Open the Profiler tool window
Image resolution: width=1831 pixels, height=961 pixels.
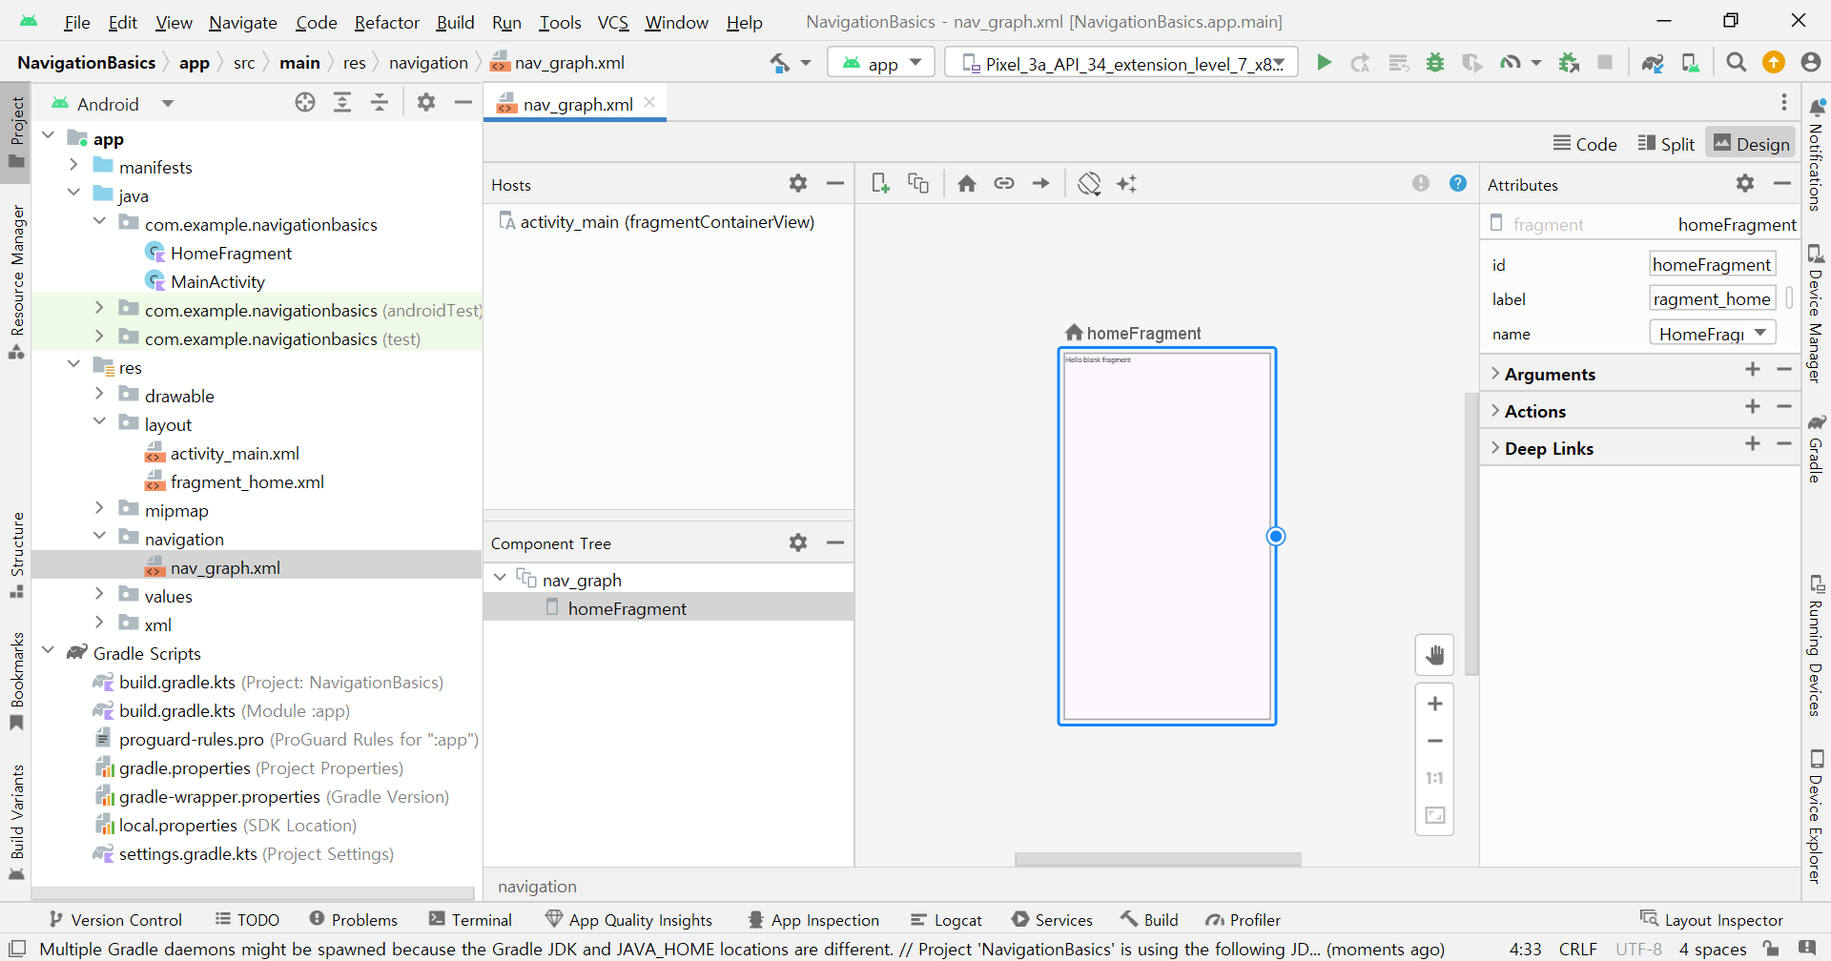point(1244,919)
